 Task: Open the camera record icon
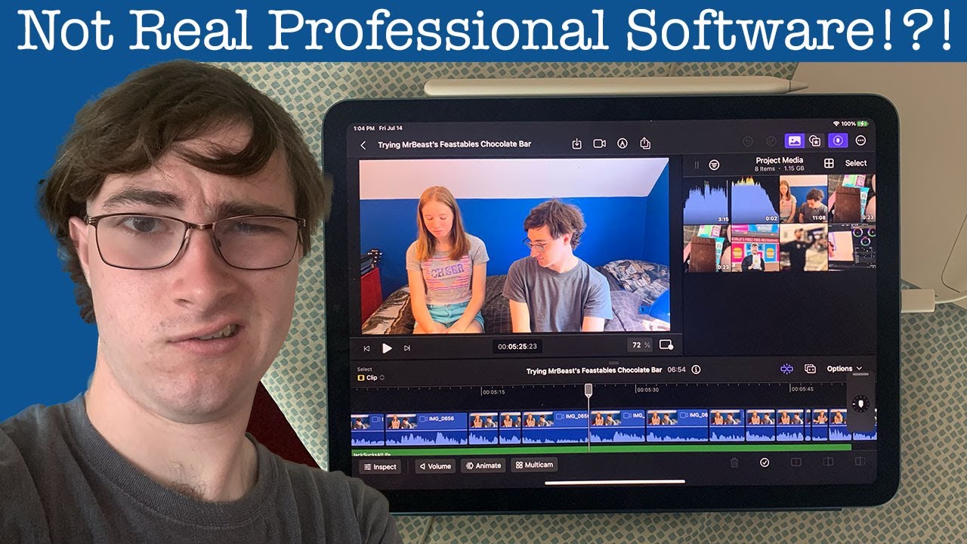600,144
